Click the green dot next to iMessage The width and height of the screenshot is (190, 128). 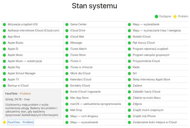67,43
